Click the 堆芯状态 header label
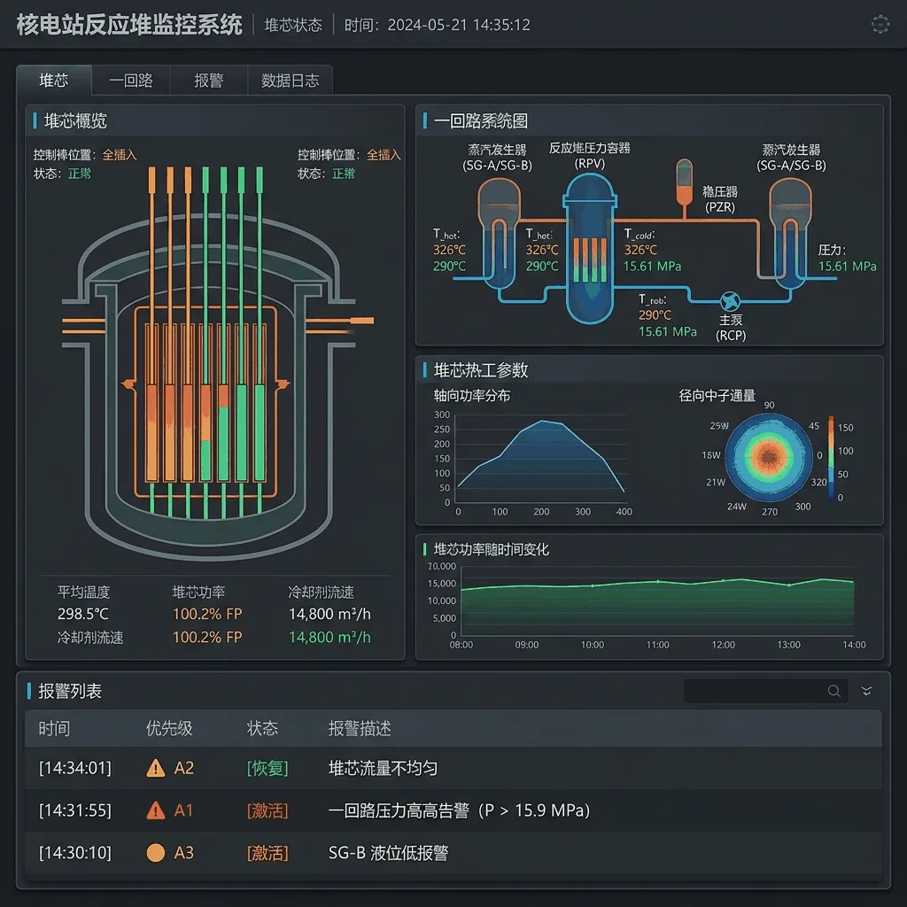907x907 pixels. [x=293, y=25]
